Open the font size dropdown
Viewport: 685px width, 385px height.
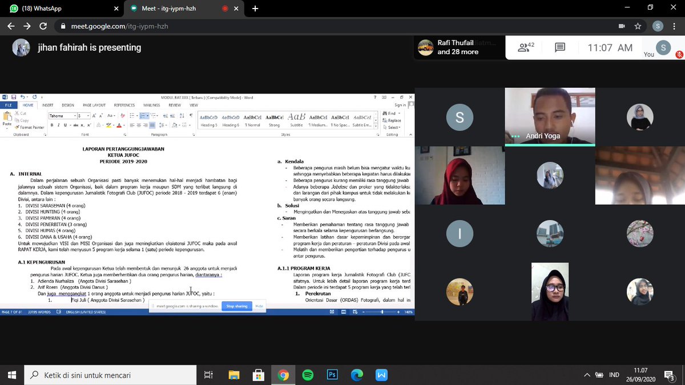[88, 116]
